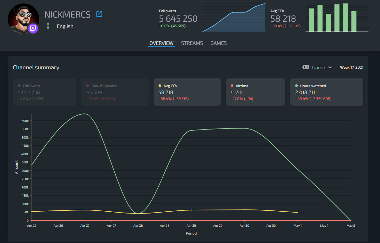Click the blue Followers trend mini chart

234,18
